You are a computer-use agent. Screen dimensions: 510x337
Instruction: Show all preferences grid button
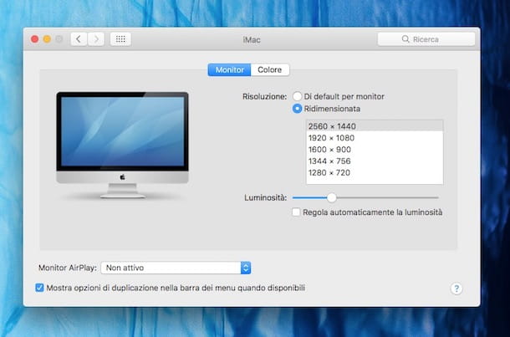coord(120,39)
